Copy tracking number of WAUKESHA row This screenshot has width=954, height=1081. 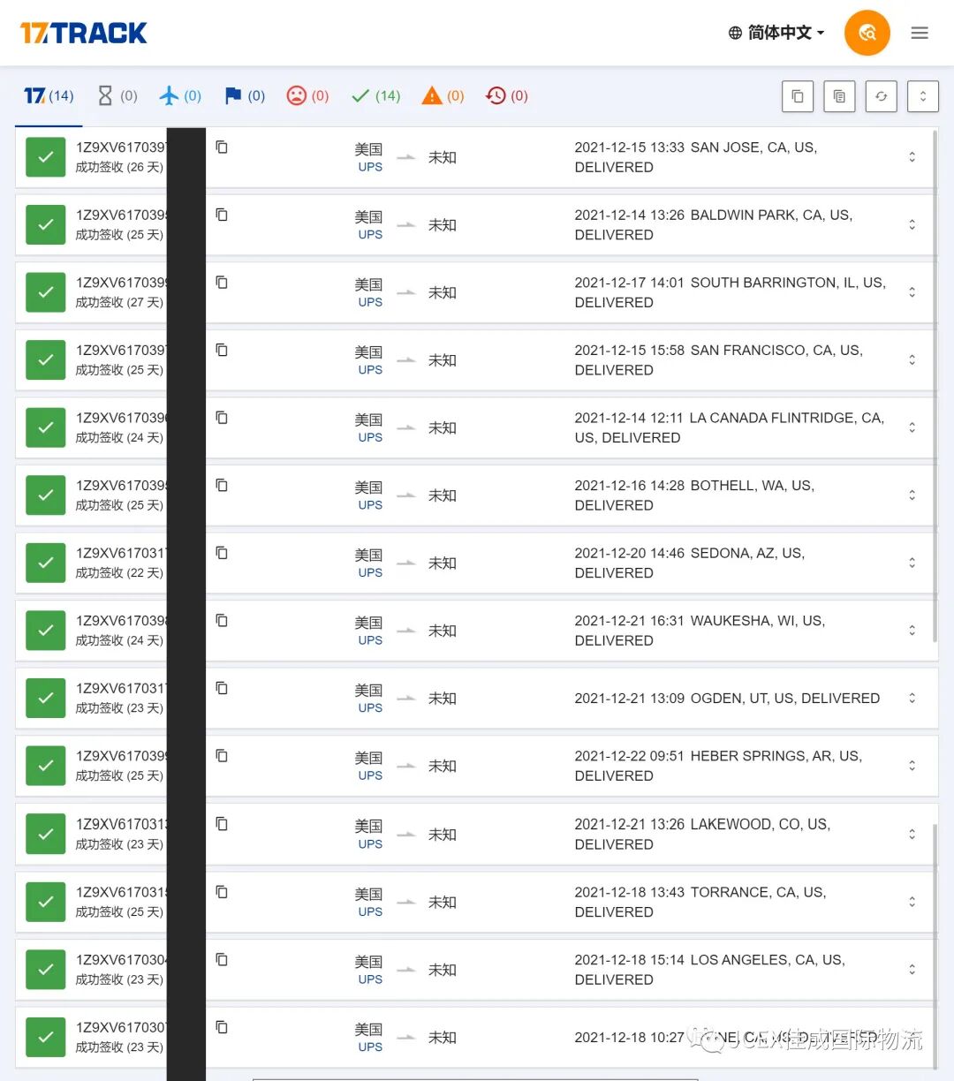click(222, 620)
